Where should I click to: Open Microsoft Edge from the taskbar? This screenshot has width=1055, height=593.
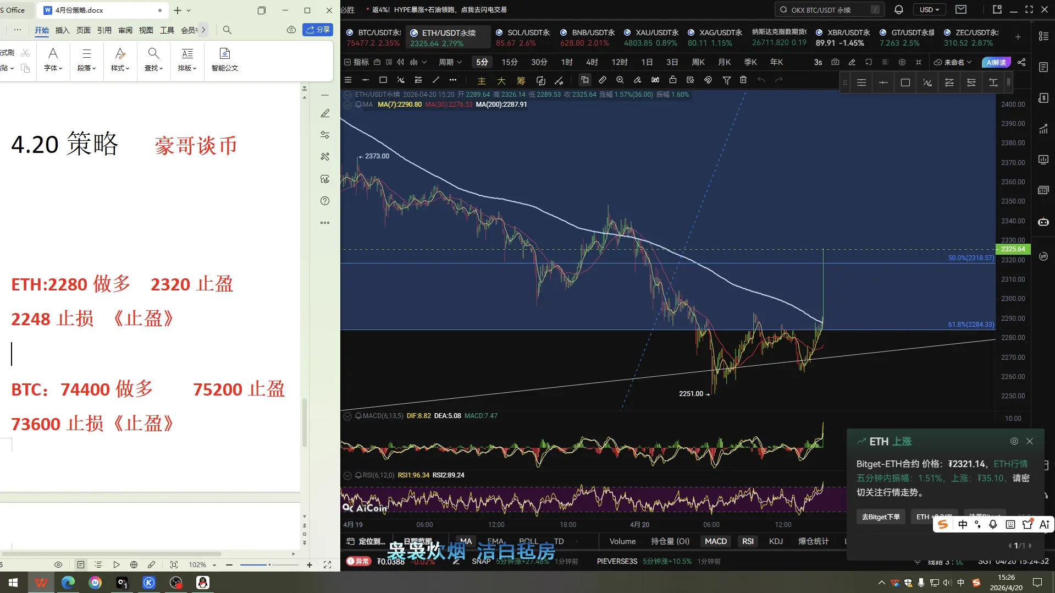68,582
